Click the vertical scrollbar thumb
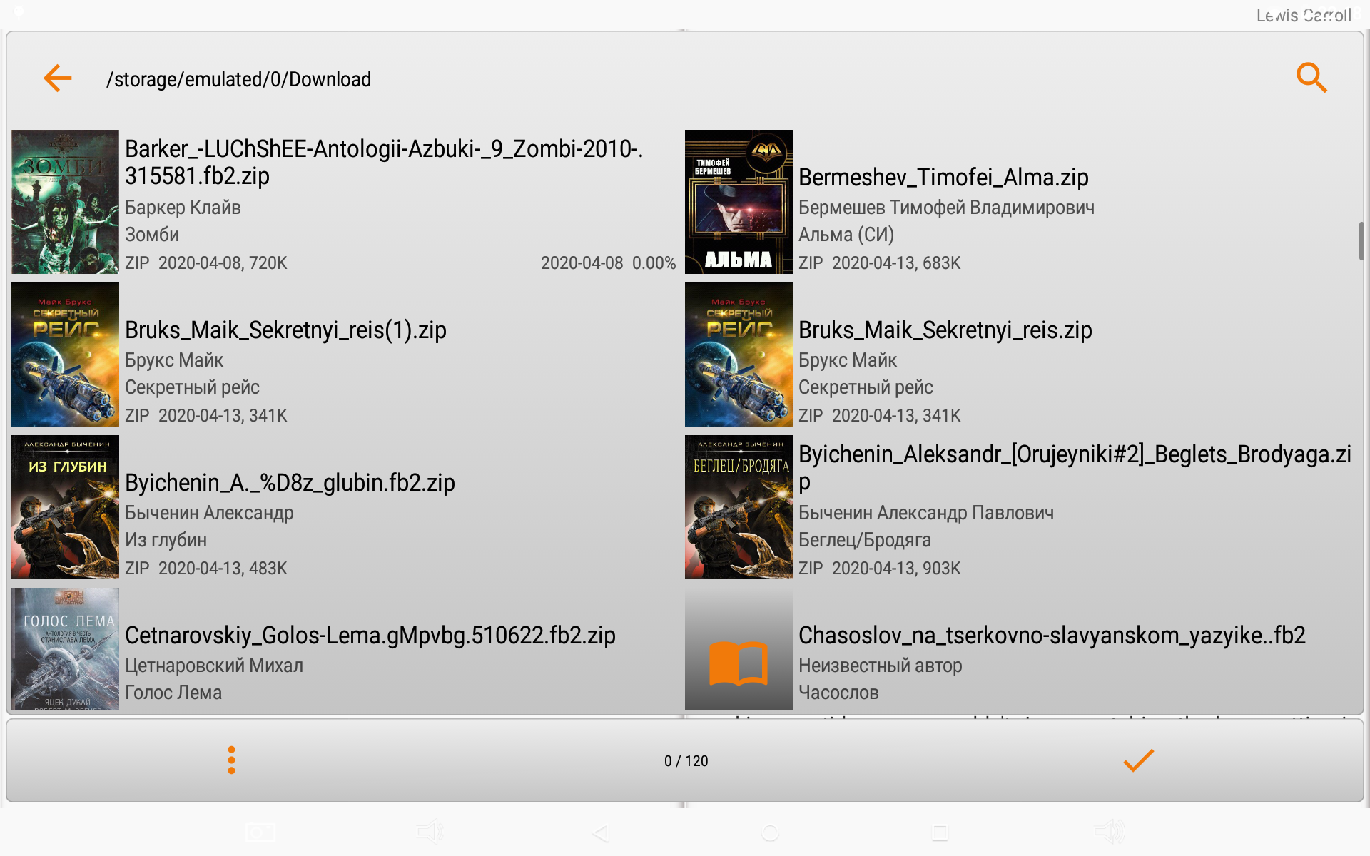The height and width of the screenshot is (856, 1370). [x=1361, y=241]
